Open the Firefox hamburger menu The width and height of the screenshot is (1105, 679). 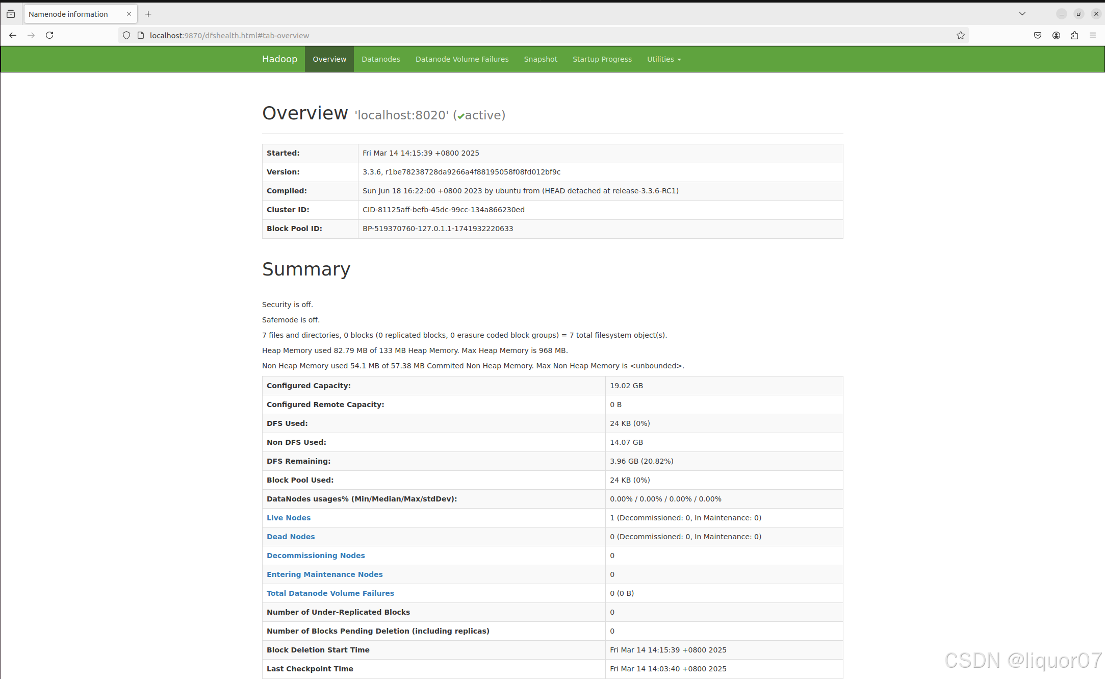(x=1093, y=35)
